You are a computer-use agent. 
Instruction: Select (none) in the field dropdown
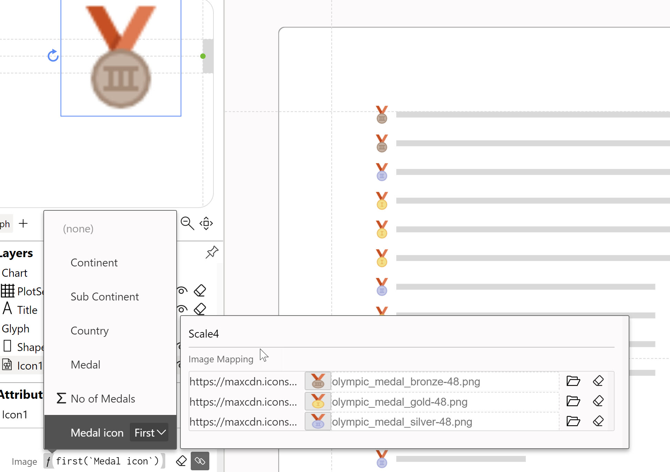point(78,228)
